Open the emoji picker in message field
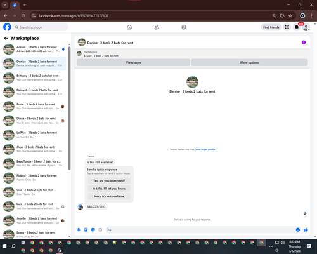 coord(298,230)
